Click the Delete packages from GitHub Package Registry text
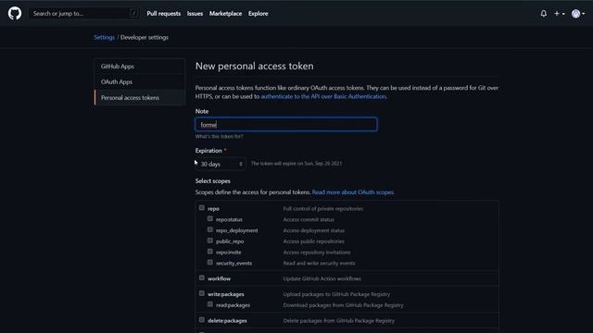 click(339, 321)
